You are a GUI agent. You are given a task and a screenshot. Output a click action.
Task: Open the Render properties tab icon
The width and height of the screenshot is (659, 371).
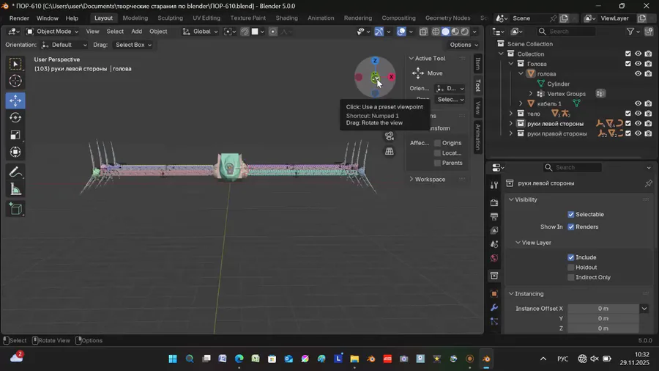click(x=494, y=202)
